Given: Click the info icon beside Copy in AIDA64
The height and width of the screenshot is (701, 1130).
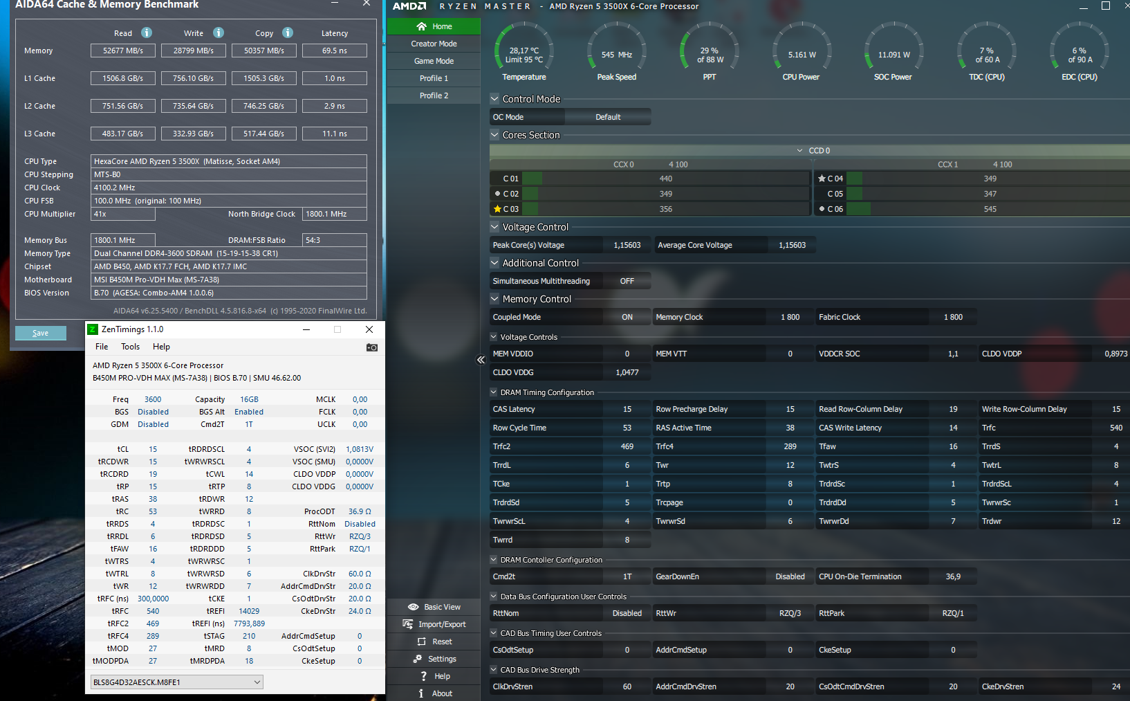Looking at the screenshot, I should 288,33.
